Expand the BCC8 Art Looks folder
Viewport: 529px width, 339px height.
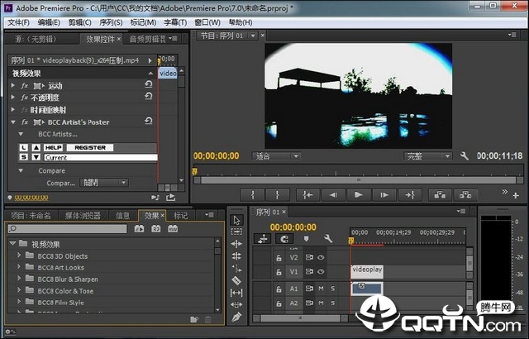[x=18, y=268]
